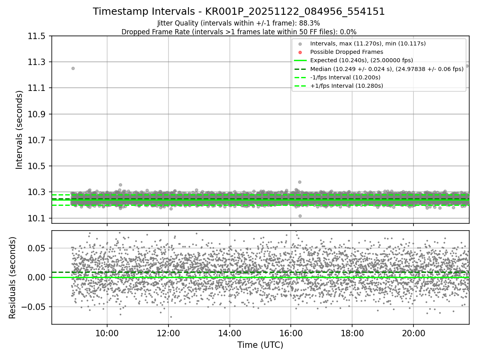
Task: Click legend text "-1/fps Interval (10.200s)"
Action: [x=345, y=77]
